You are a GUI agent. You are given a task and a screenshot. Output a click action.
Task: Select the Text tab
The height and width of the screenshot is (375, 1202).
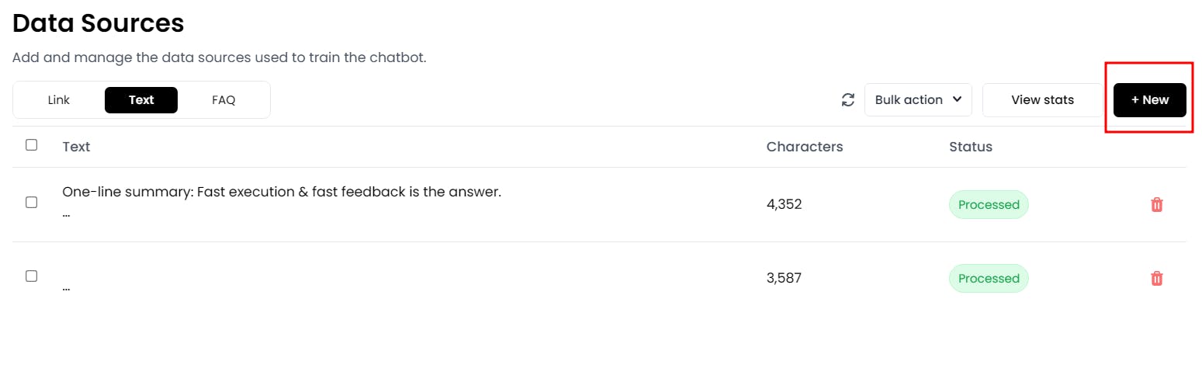coord(141,100)
